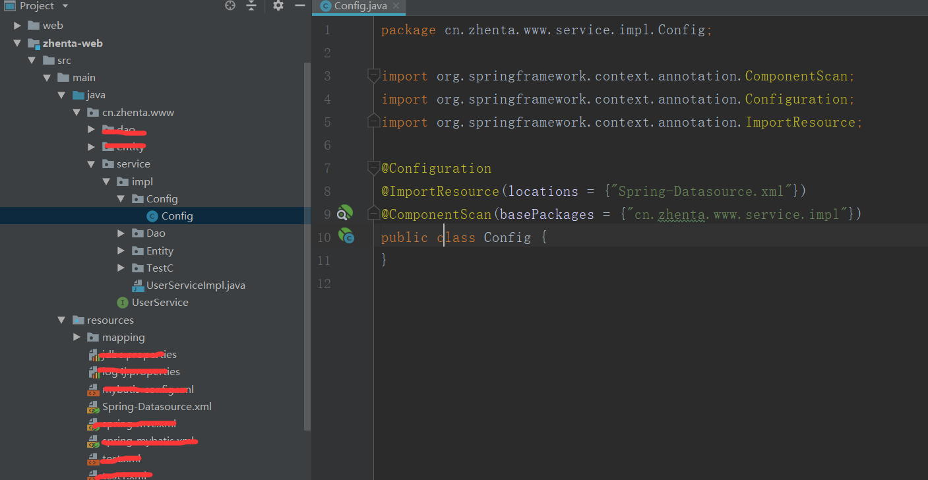928x480 pixels.
Task: Click line number 12 in the gutter
Action: click(324, 284)
